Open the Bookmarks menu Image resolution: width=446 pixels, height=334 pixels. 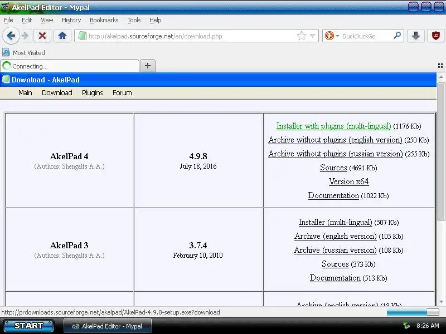[104, 20]
